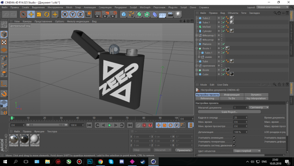
Task: Activate the Move tool in top toolbar
Action: (31, 14)
